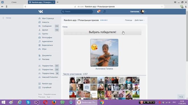Viewport: 188px width, 105px height.
Task: Open the Помощь link
Action: pos(129,20)
